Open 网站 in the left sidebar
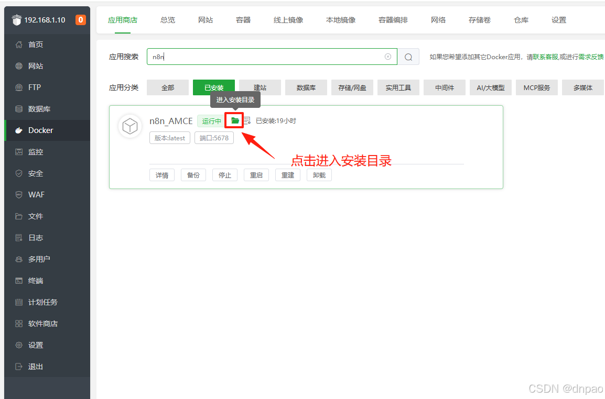The image size is (605, 399). (47, 66)
